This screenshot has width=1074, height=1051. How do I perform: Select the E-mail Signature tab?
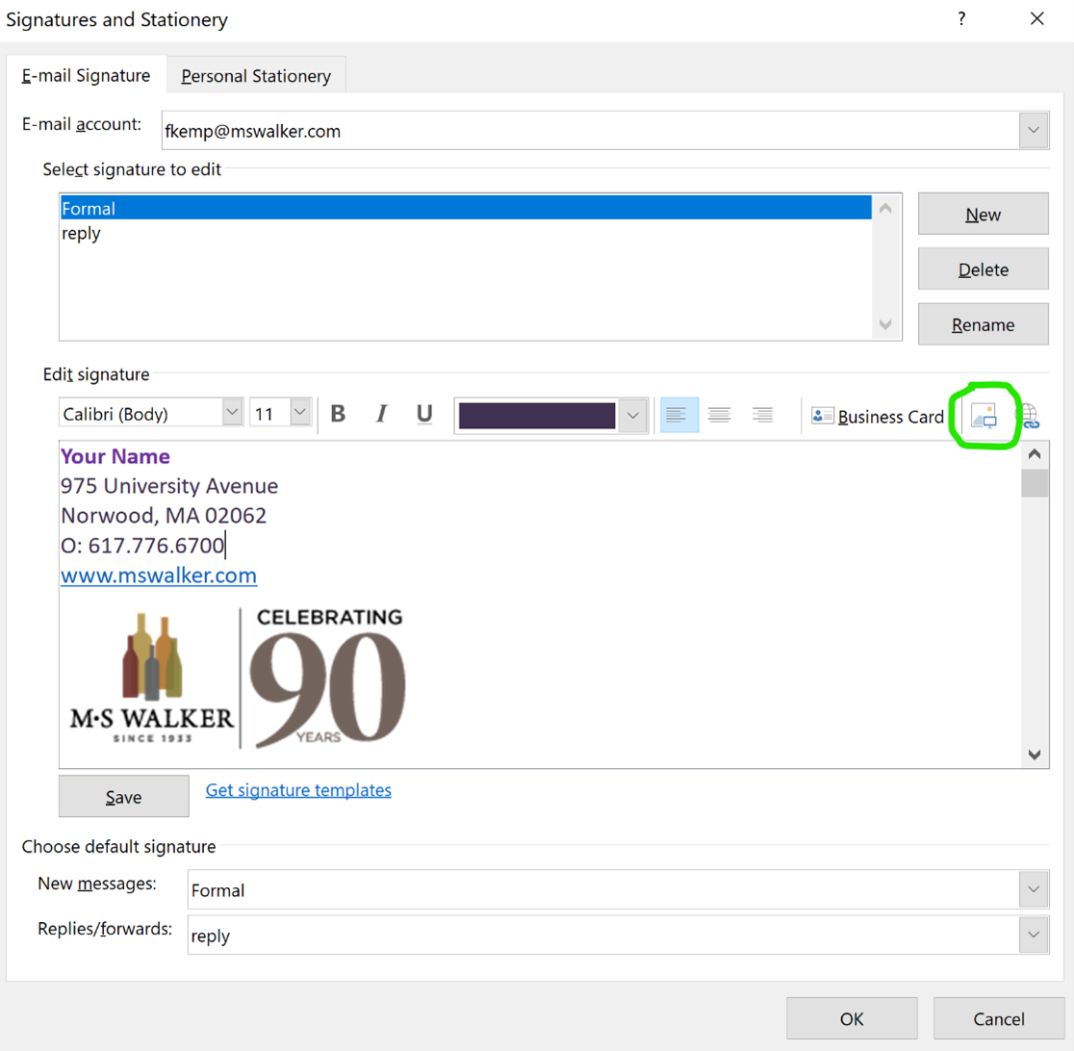click(86, 75)
